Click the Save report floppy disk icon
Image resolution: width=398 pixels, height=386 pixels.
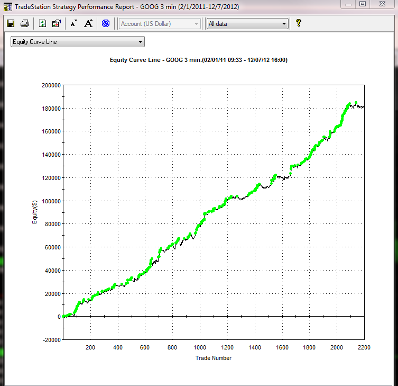(10, 23)
